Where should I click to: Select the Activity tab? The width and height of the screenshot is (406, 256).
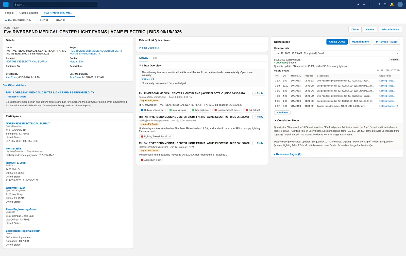(x=143, y=58)
